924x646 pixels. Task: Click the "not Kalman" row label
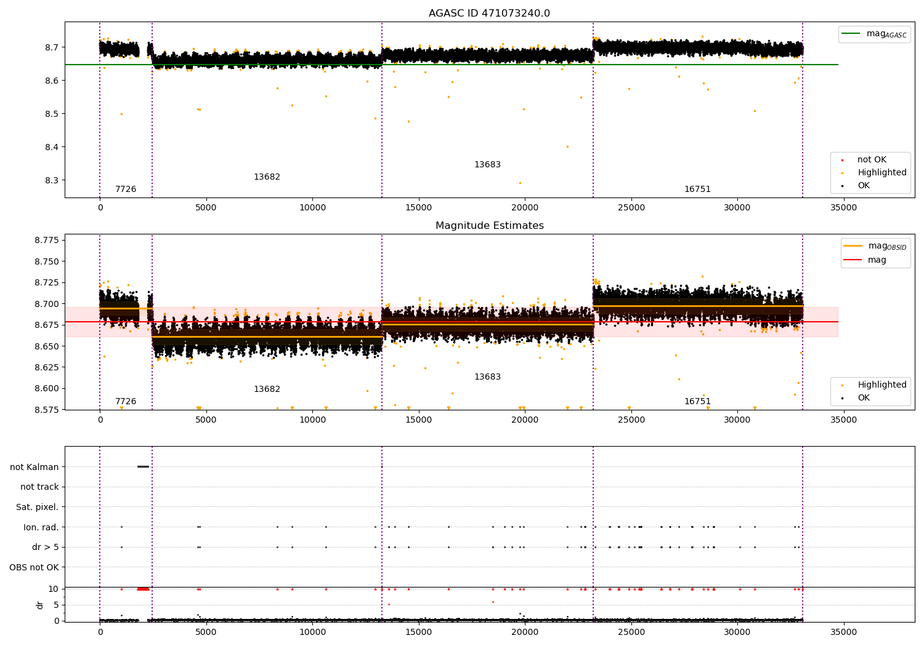(x=34, y=467)
